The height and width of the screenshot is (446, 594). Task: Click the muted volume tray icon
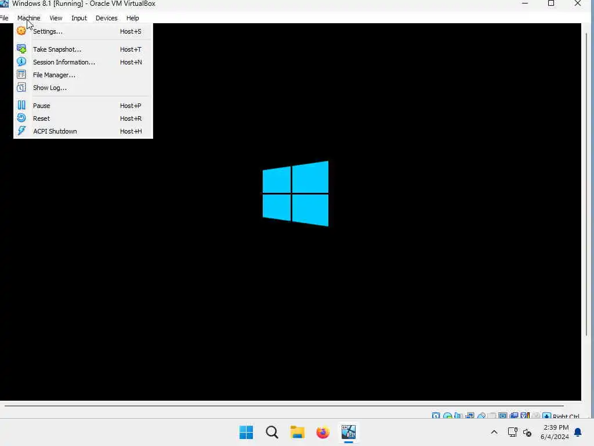(x=527, y=432)
